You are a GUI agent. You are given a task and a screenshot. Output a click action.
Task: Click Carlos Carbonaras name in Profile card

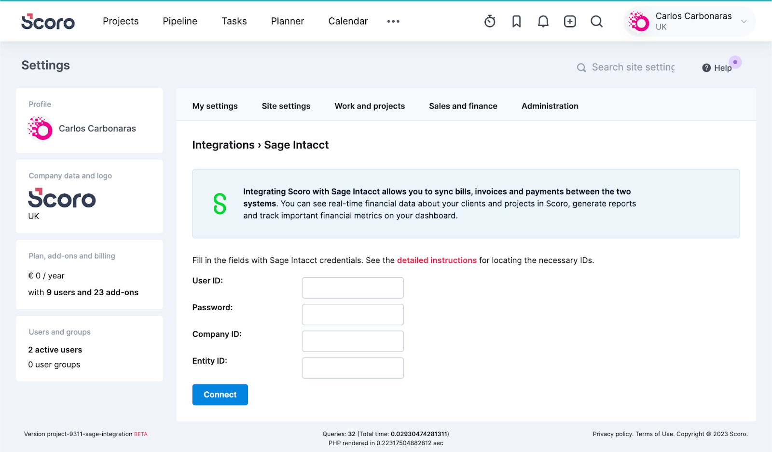click(97, 129)
